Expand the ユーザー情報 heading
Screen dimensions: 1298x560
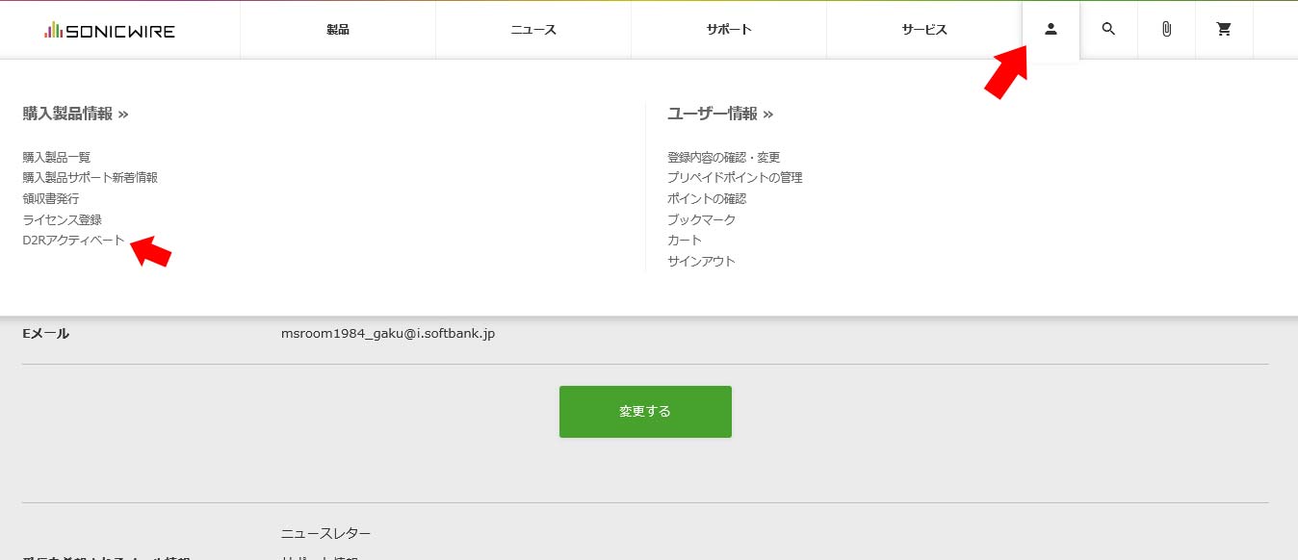[x=720, y=115]
